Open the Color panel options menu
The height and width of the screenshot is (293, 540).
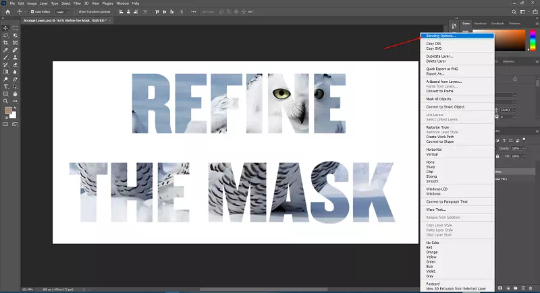tap(537, 24)
